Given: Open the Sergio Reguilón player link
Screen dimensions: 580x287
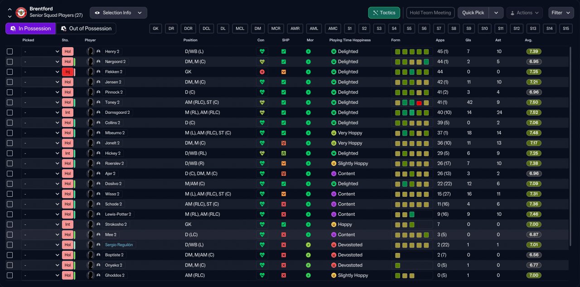Looking at the screenshot, I should click(x=120, y=245).
